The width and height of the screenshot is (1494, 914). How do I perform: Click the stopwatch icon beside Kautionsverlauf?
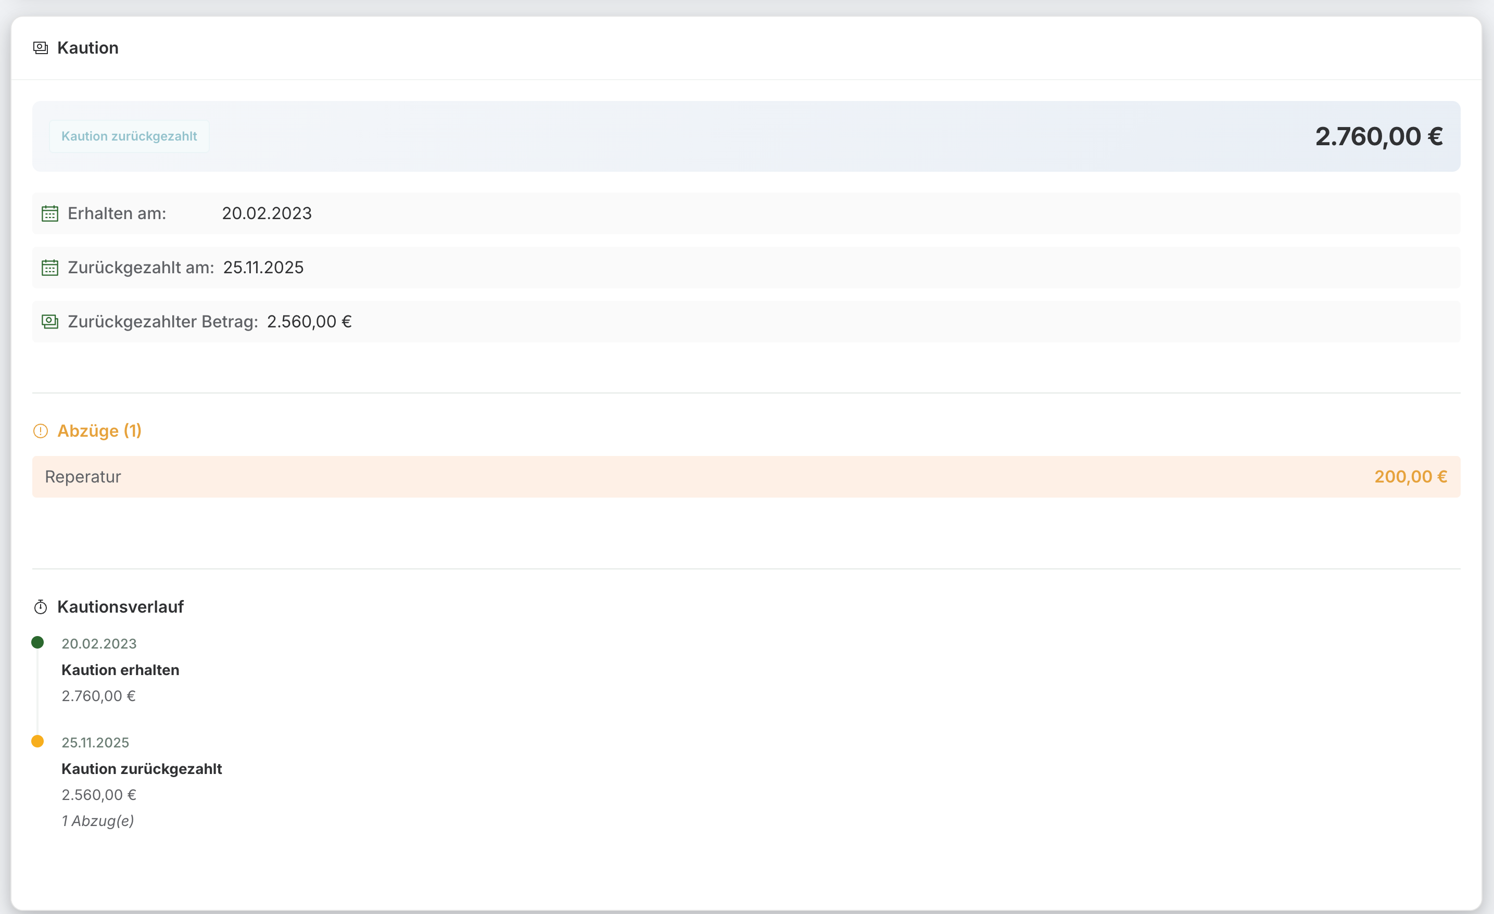(41, 607)
